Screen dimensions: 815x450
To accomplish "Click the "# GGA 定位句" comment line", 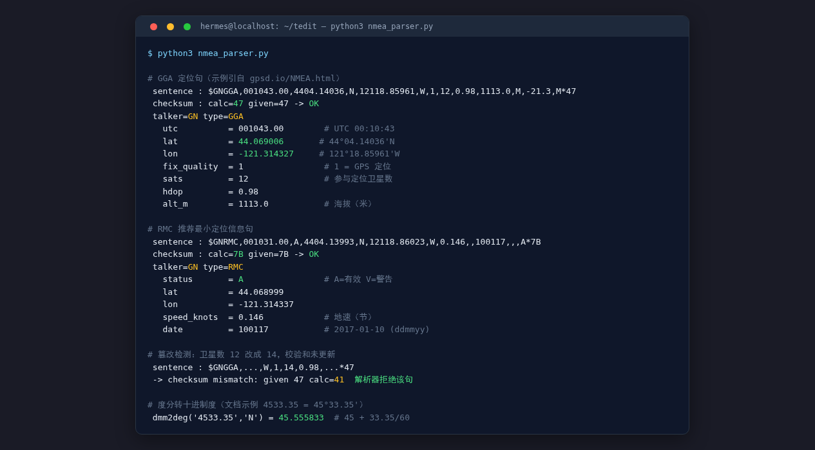I will coord(245,79).
